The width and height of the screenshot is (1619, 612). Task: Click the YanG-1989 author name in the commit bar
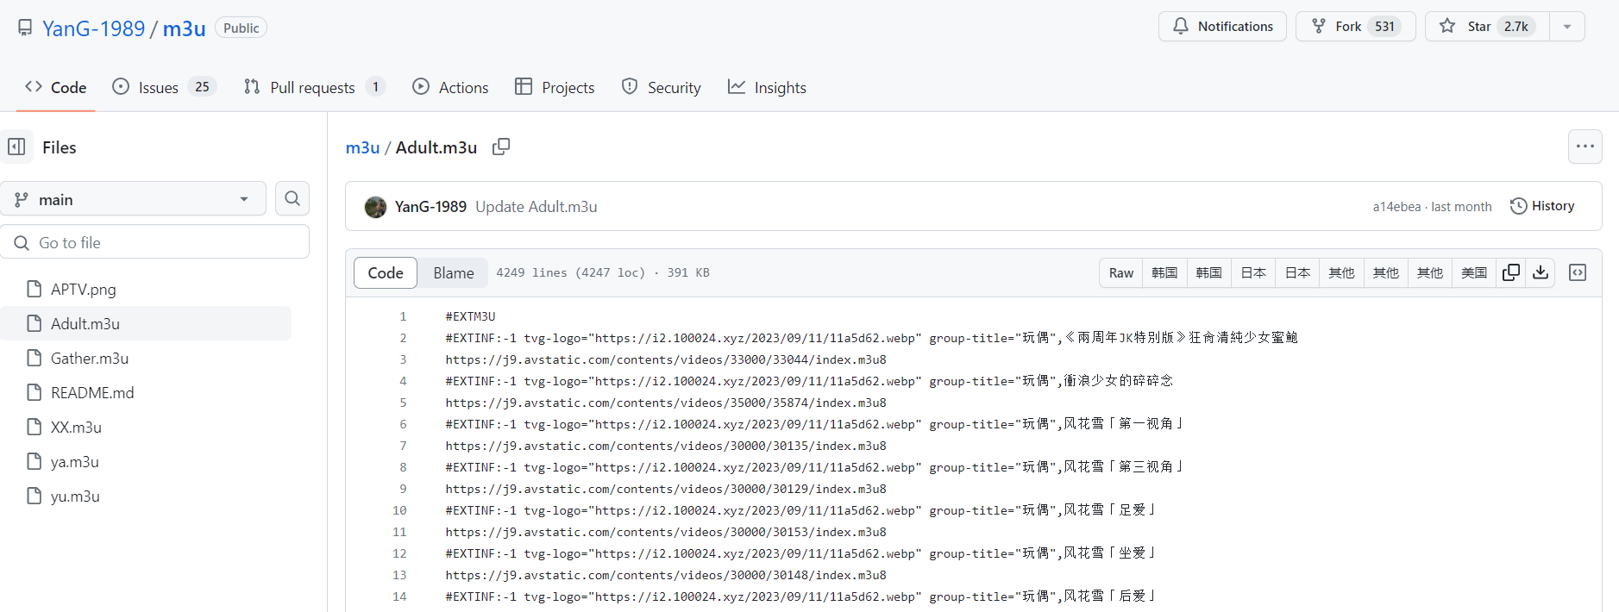pyautogui.click(x=430, y=207)
